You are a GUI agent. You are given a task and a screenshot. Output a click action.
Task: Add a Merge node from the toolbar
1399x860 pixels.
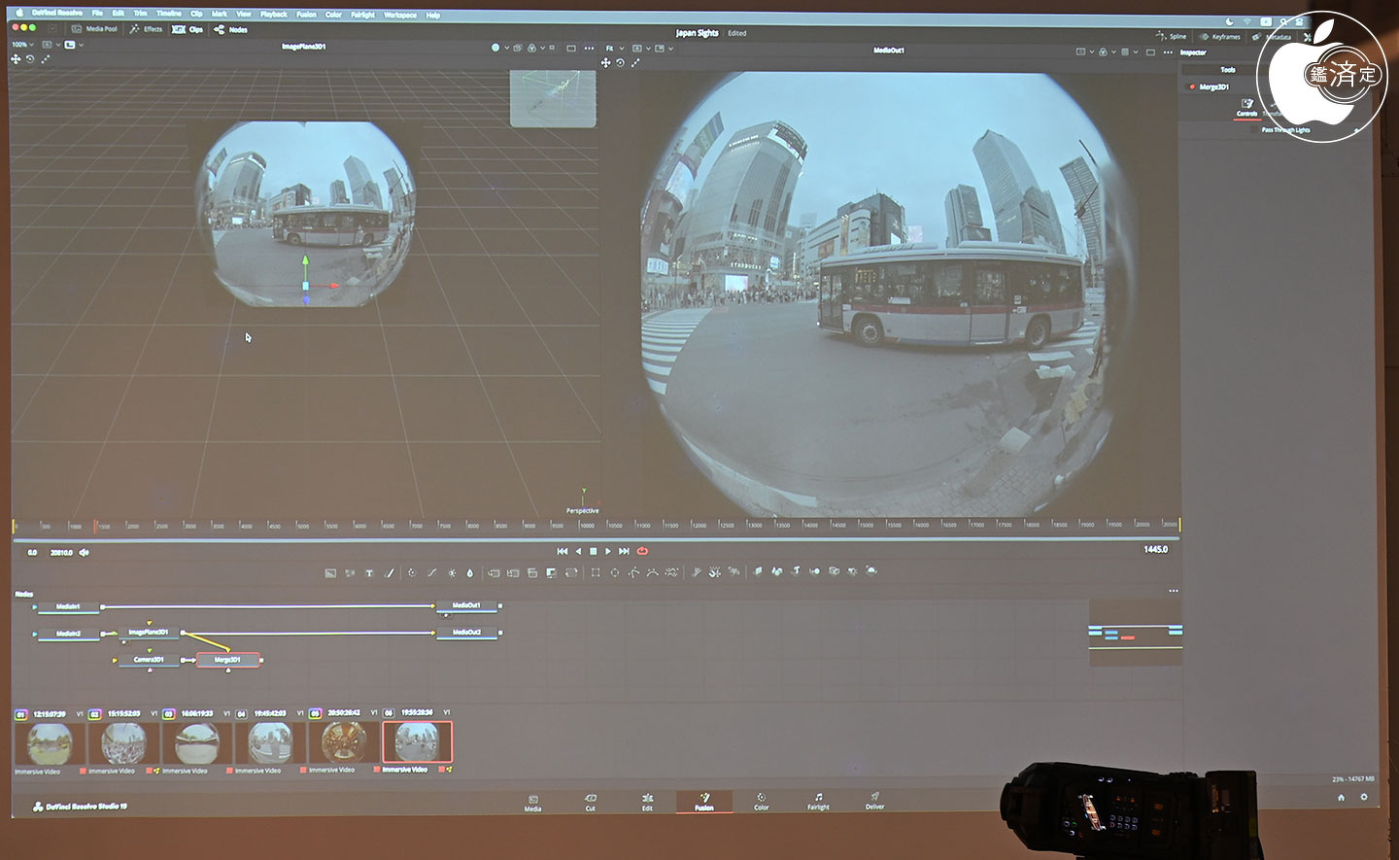495,573
